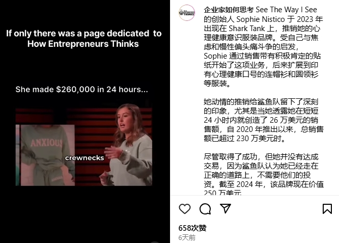This screenshot has width=339, height=243.
Task: Toggle the video mute button at bottom edge
Action: [x=154, y=241]
